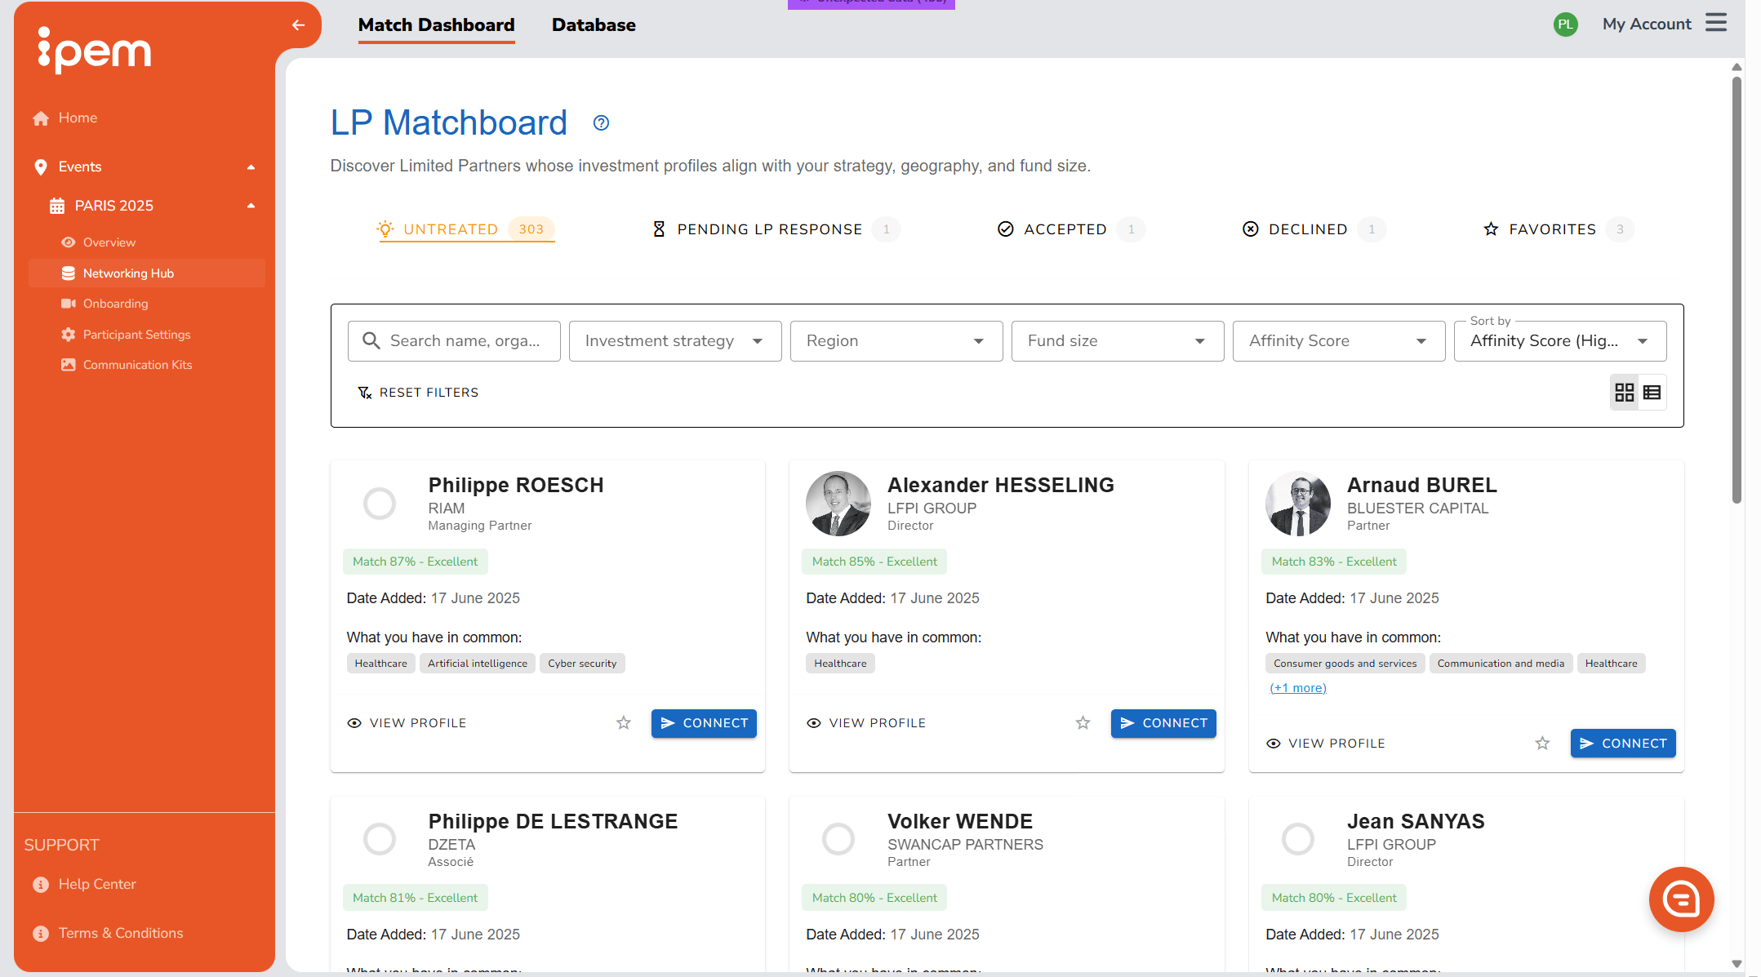The height and width of the screenshot is (977, 1761).
Task: Open Overview in sidebar
Action: pyautogui.click(x=109, y=242)
